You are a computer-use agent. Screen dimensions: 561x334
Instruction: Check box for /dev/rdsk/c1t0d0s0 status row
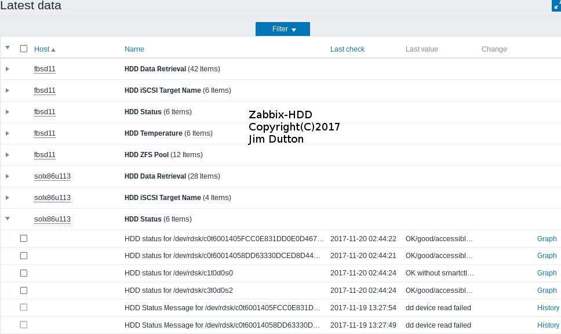[x=24, y=273]
